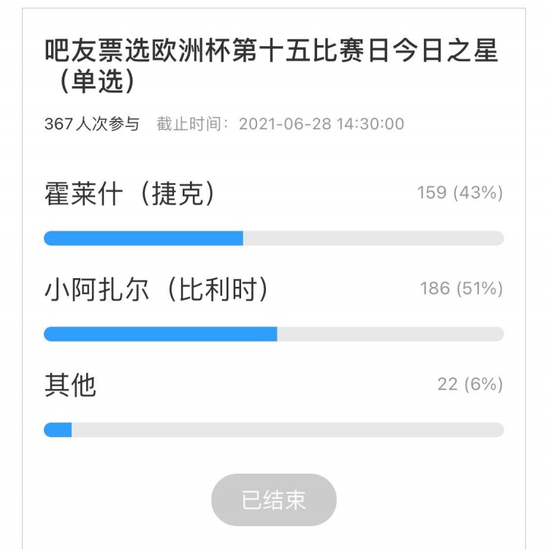Click the blue filled part of 其他 bar

58,429
